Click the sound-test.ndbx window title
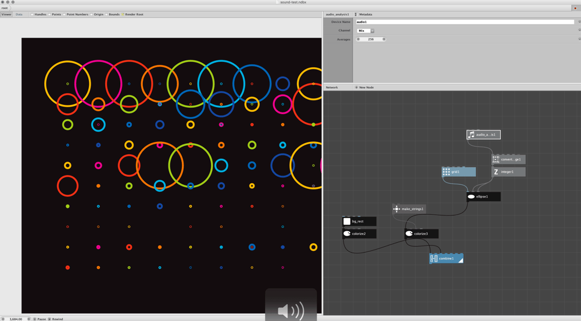The width and height of the screenshot is (581, 321). pos(293,2)
